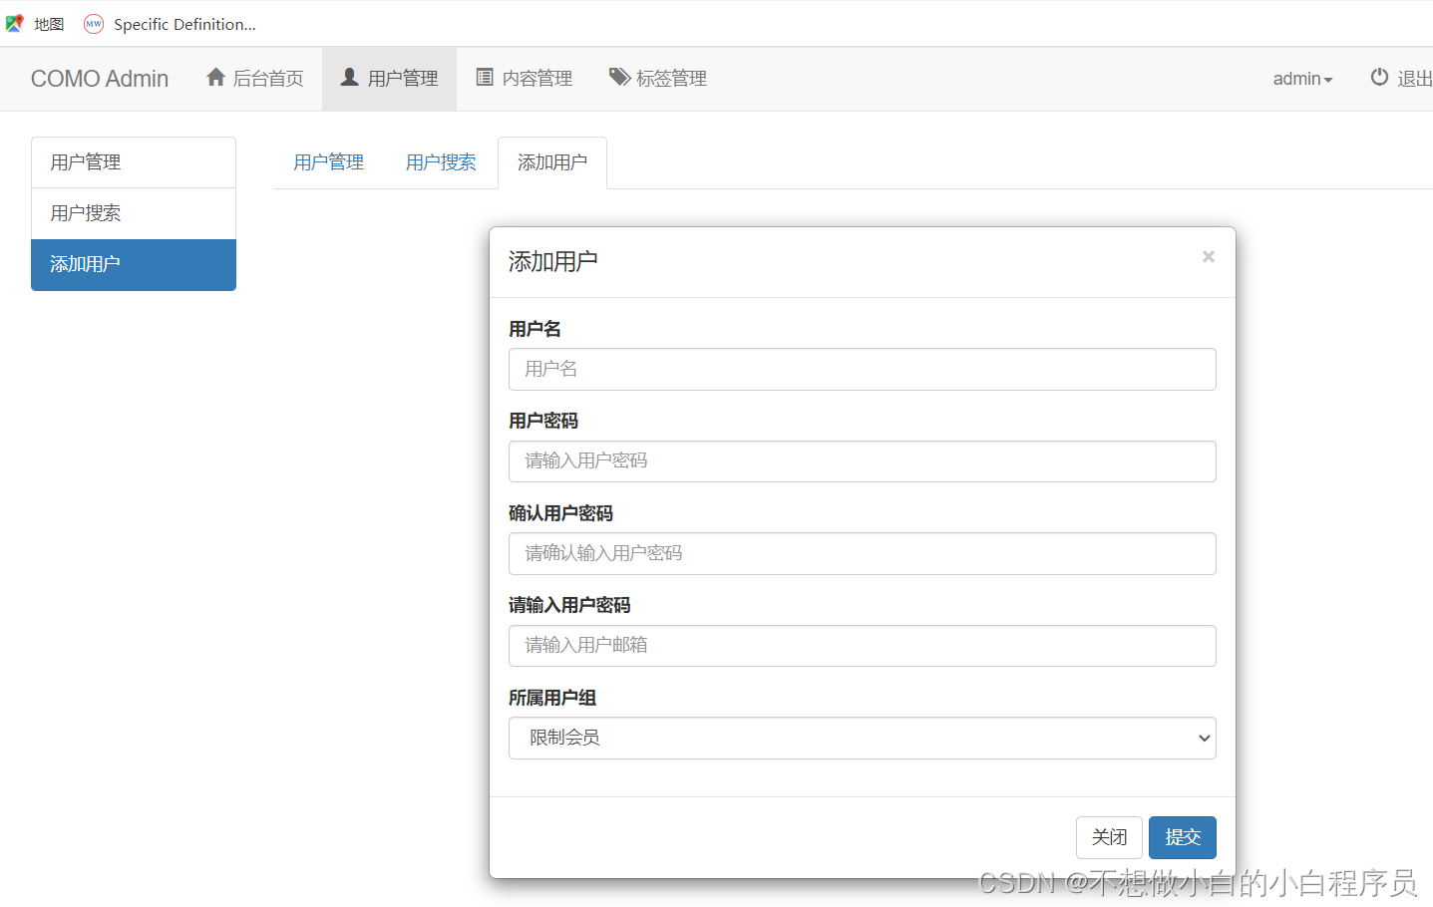Select the 添加用户 tab
Screen dimensions: 1433x907
(x=552, y=162)
